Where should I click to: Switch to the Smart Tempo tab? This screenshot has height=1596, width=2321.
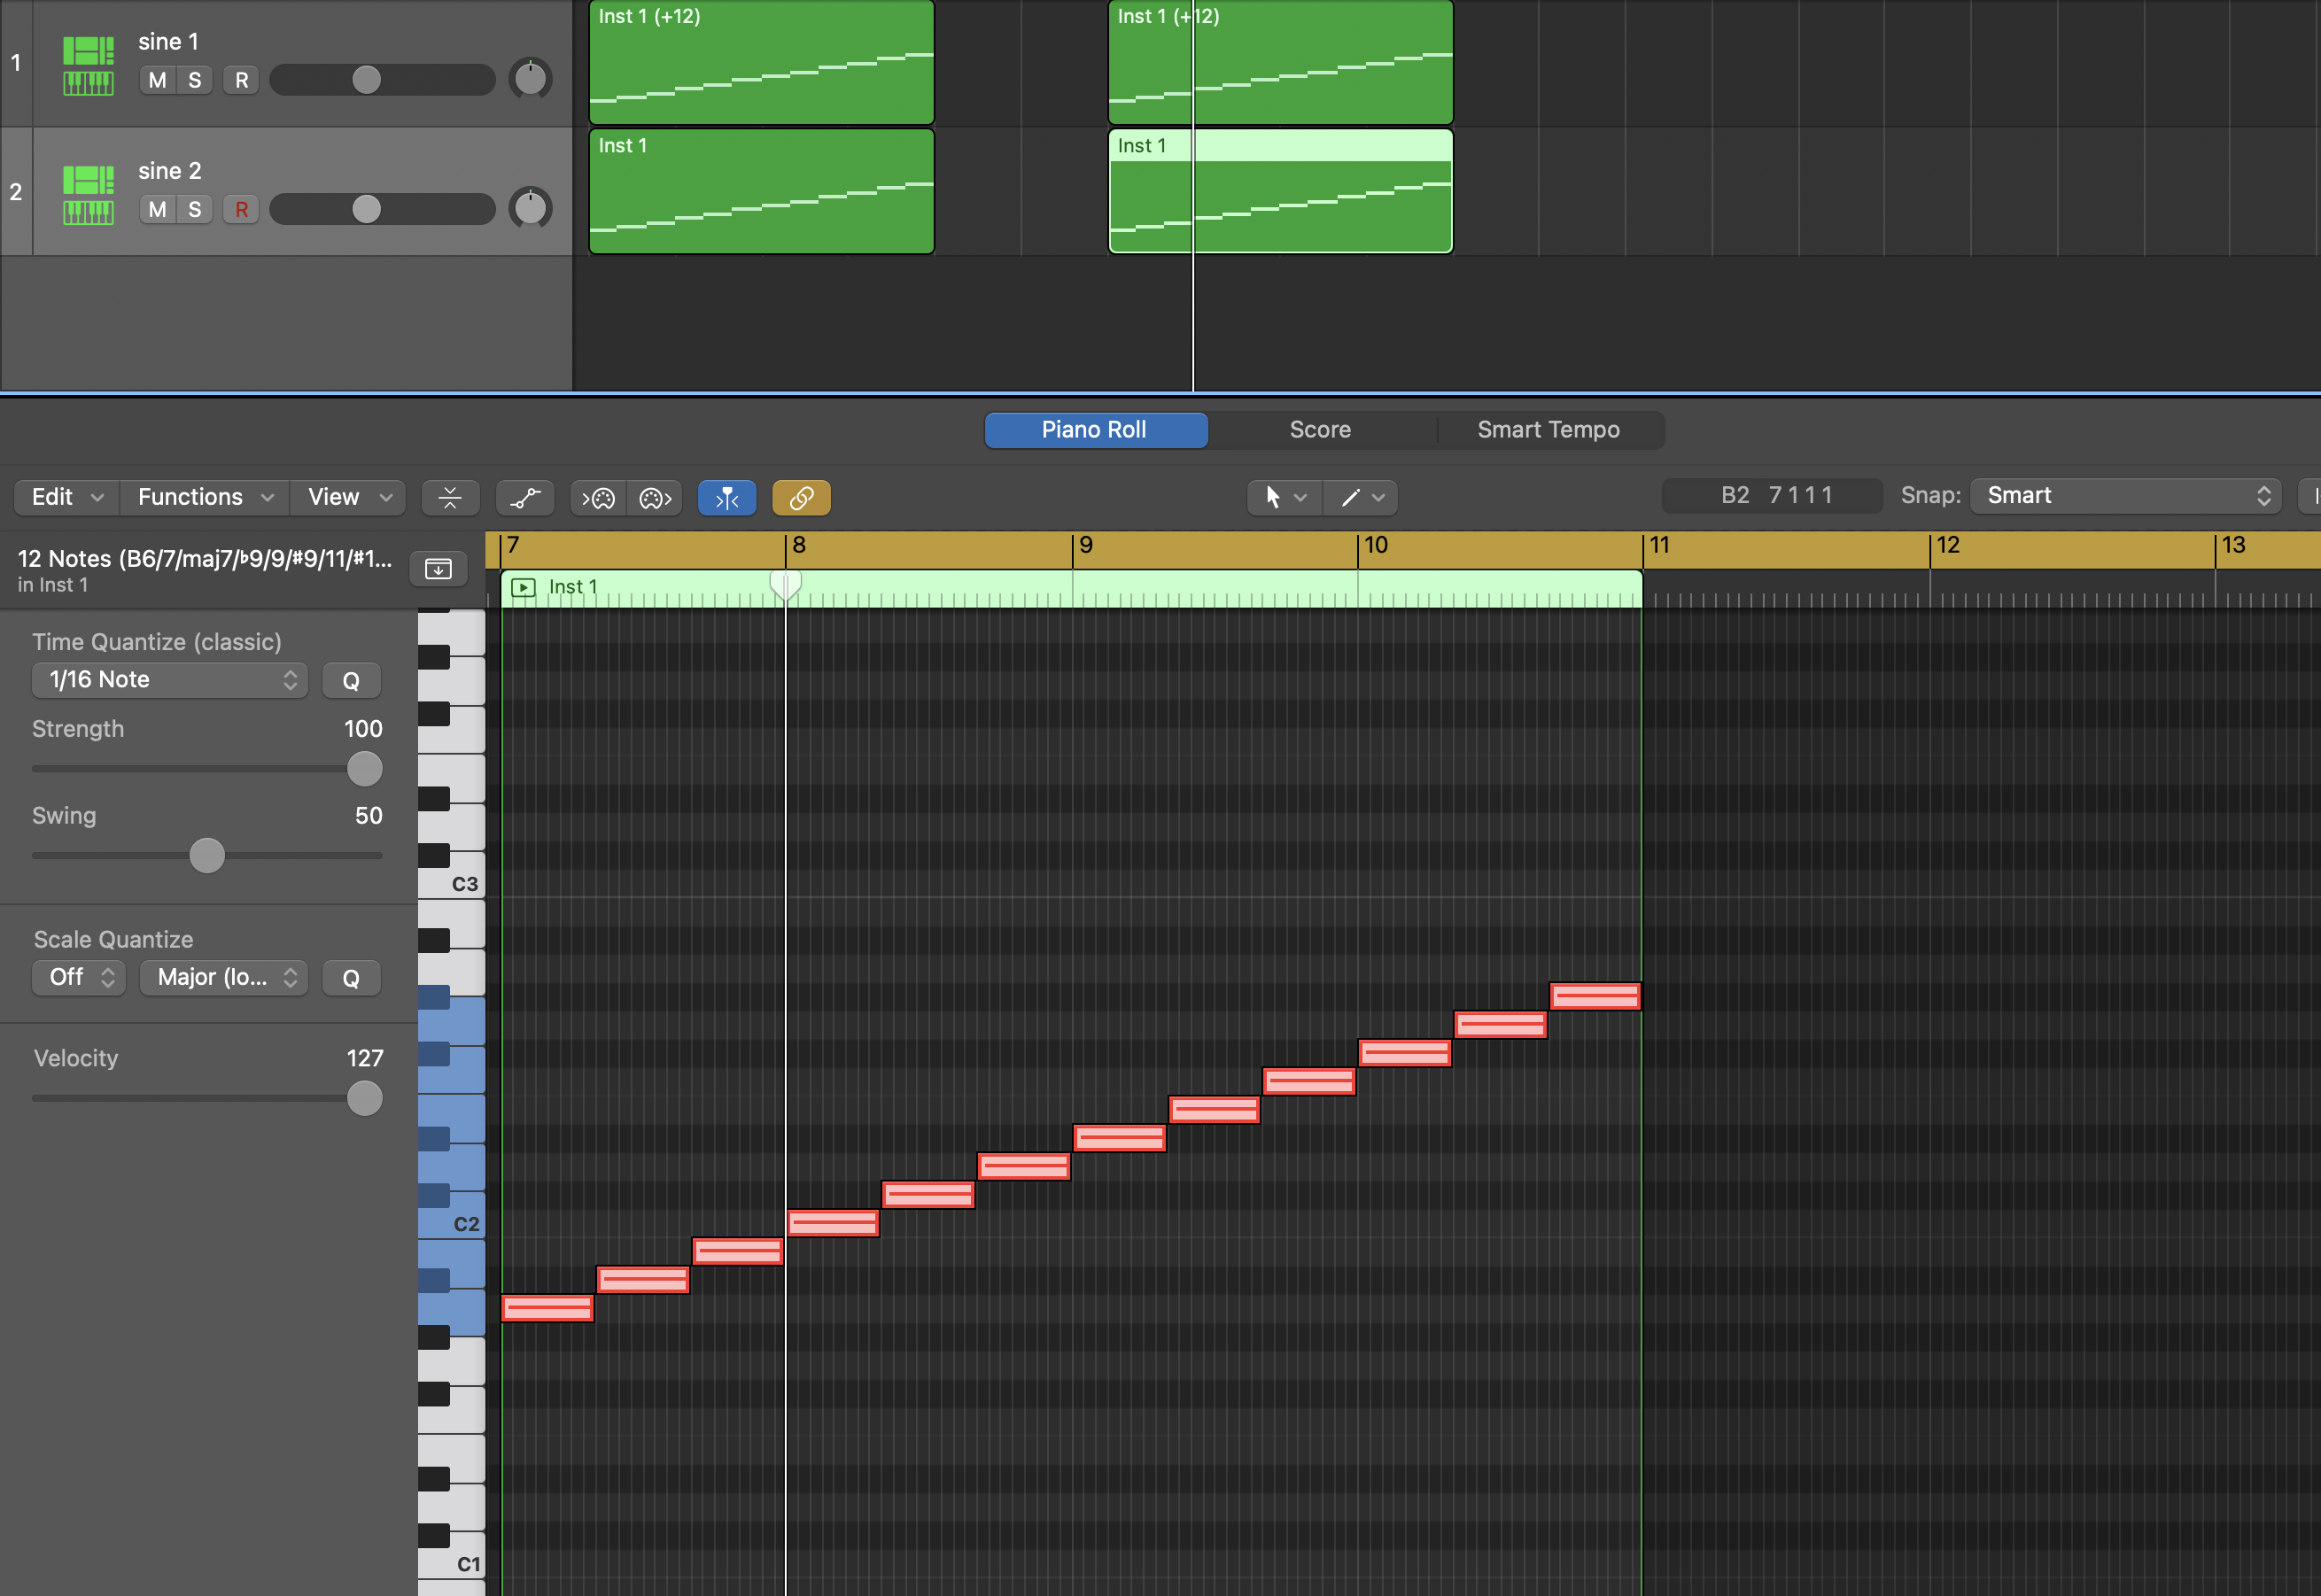(1550, 427)
